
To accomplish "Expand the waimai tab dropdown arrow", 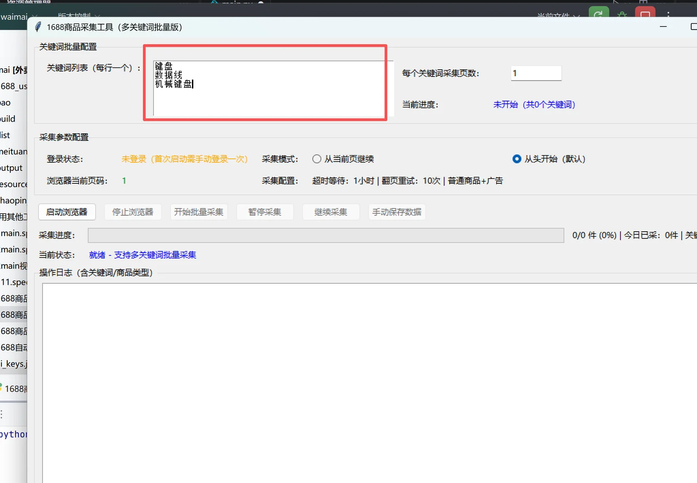I will (34, 17).
